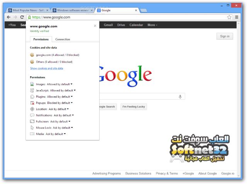
Task: Close the Windows software reviews tab
Action: coord(91,10)
